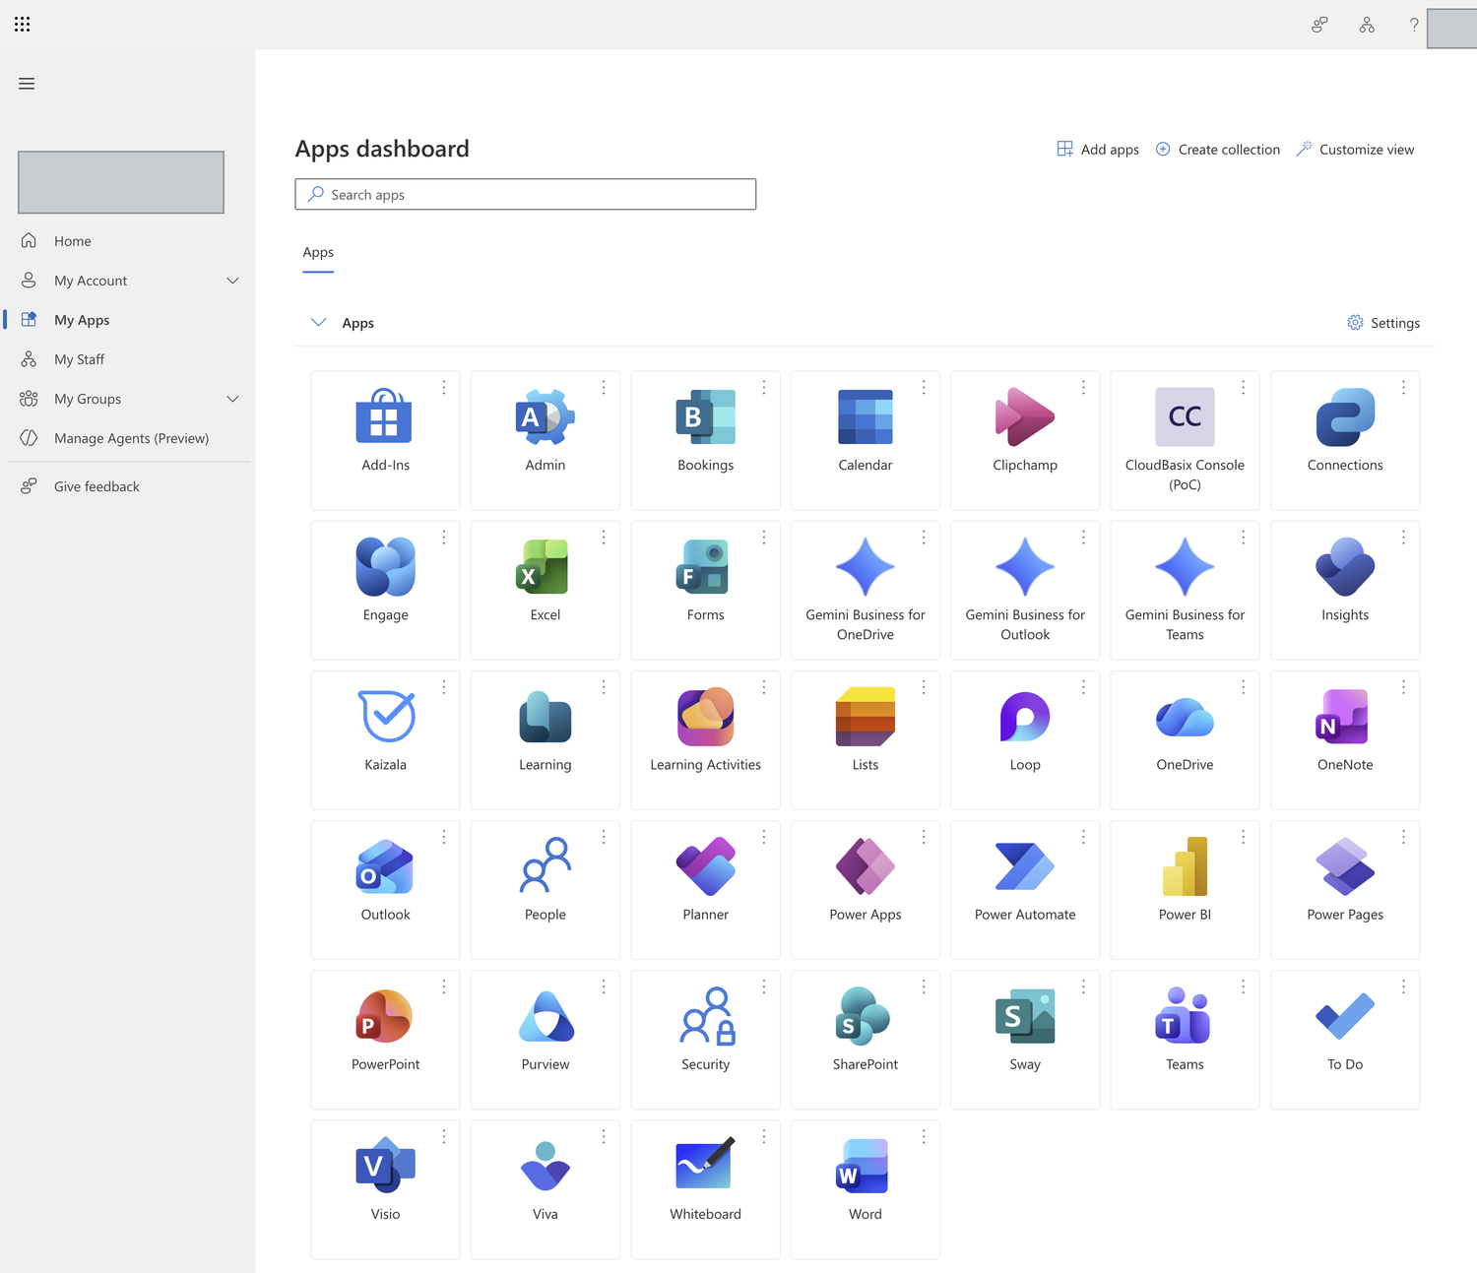Open the Connections app
1477x1273 pixels.
(x=1345, y=440)
